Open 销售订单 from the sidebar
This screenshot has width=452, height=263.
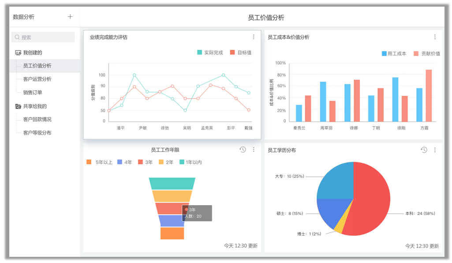coord(33,93)
